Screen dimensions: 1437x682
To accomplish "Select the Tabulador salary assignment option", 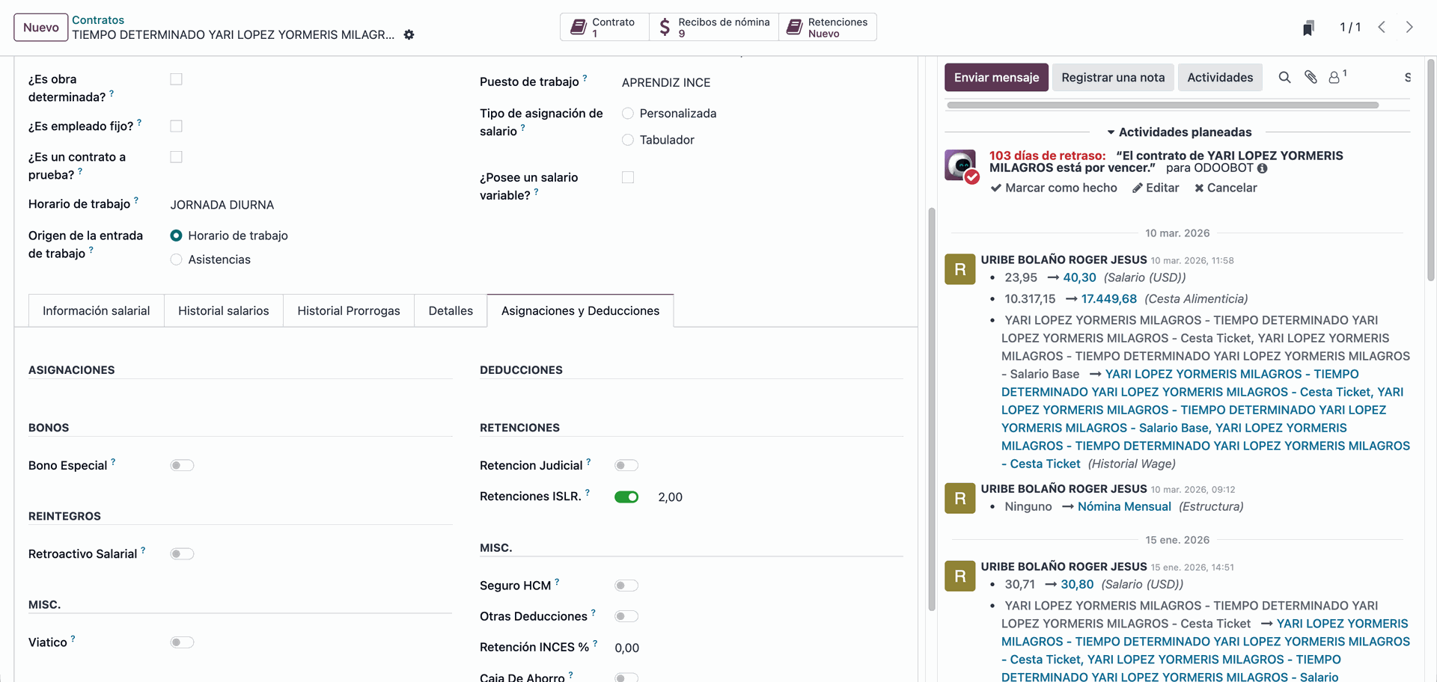I will [628, 141].
